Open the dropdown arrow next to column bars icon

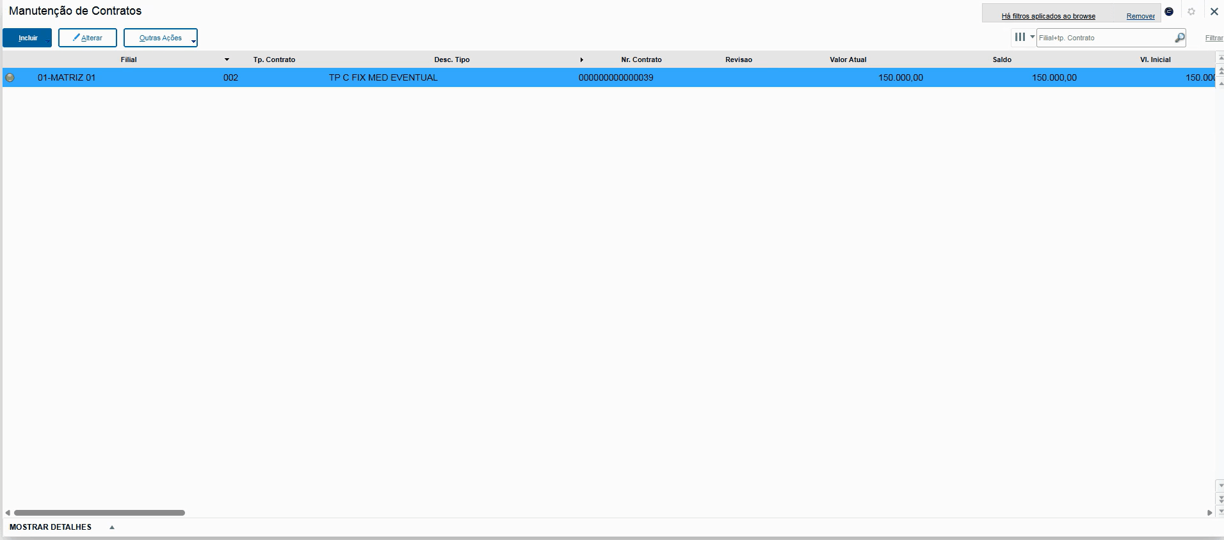[x=1032, y=37]
